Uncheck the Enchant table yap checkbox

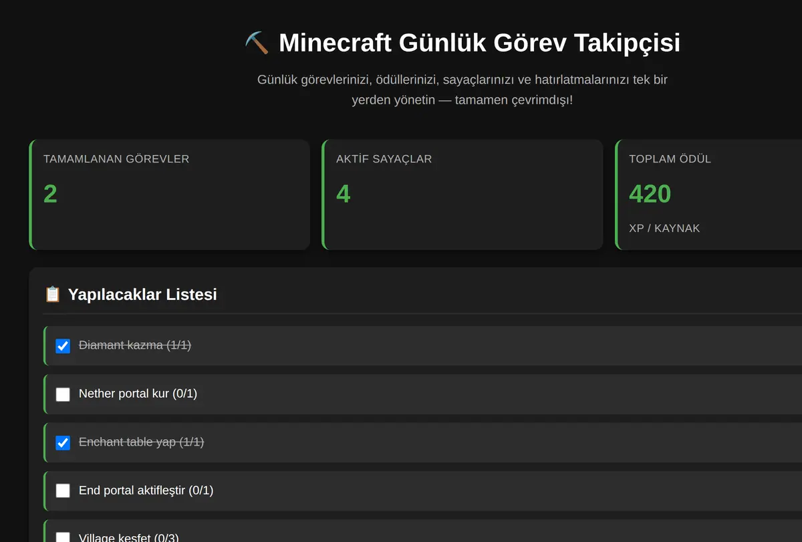pos(63,442)
